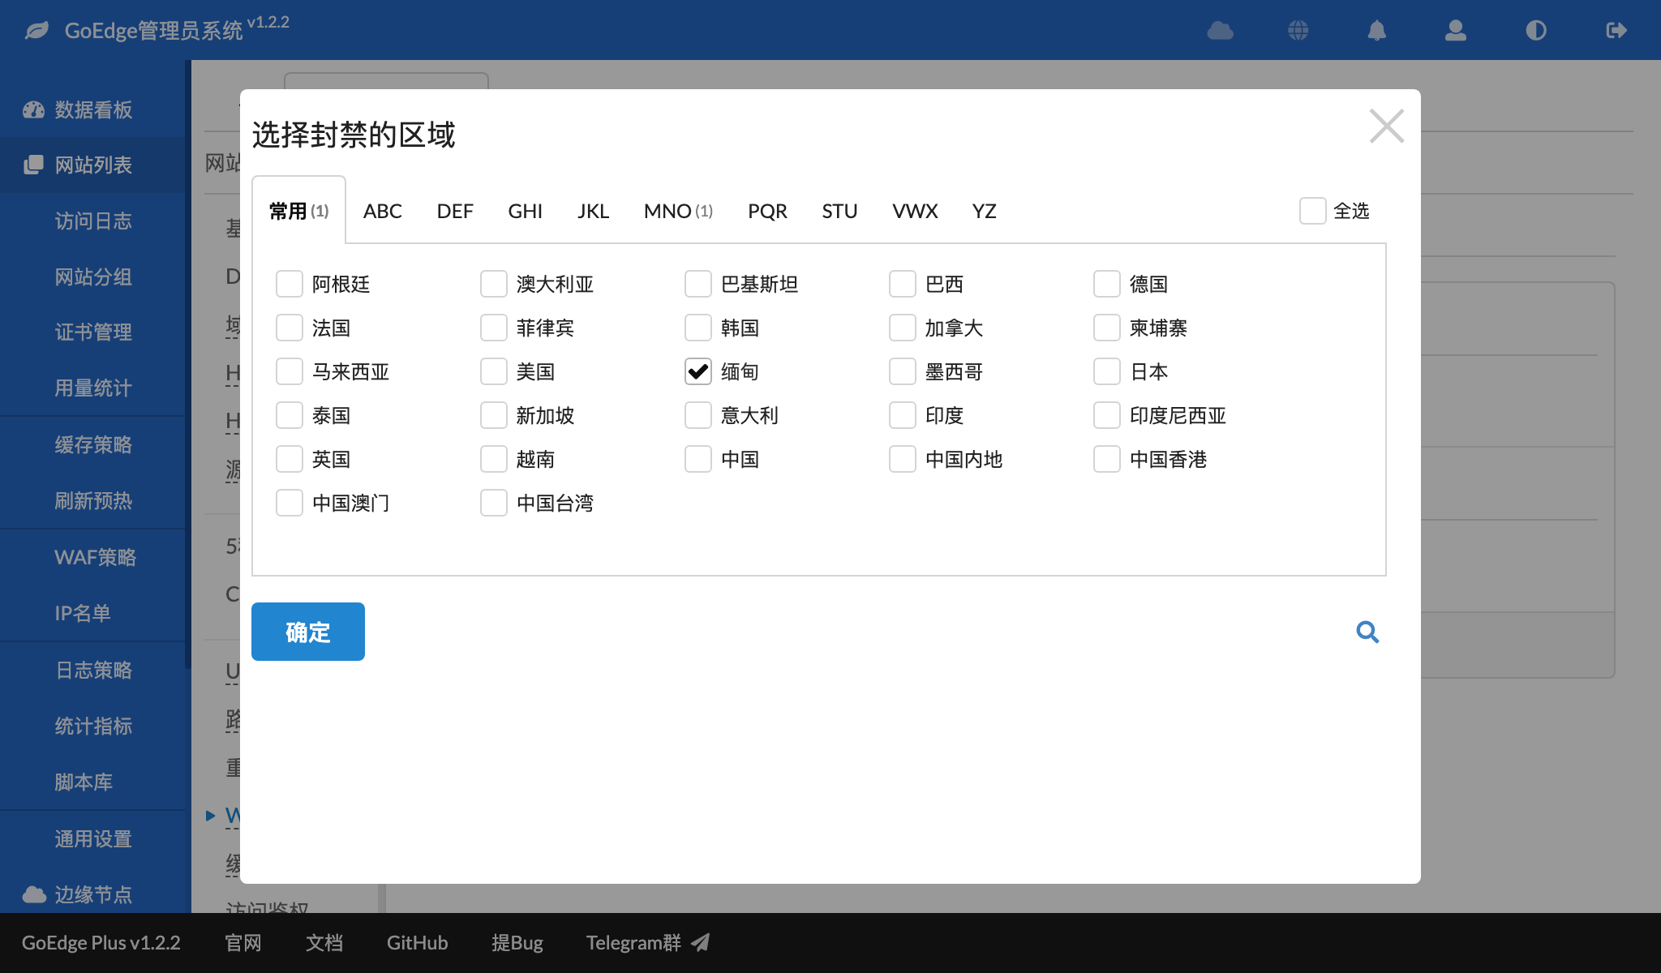Click the 选择封禁的区域 dialog title
This screenshot has height=973, width=1661.
[x=354, y=135]
